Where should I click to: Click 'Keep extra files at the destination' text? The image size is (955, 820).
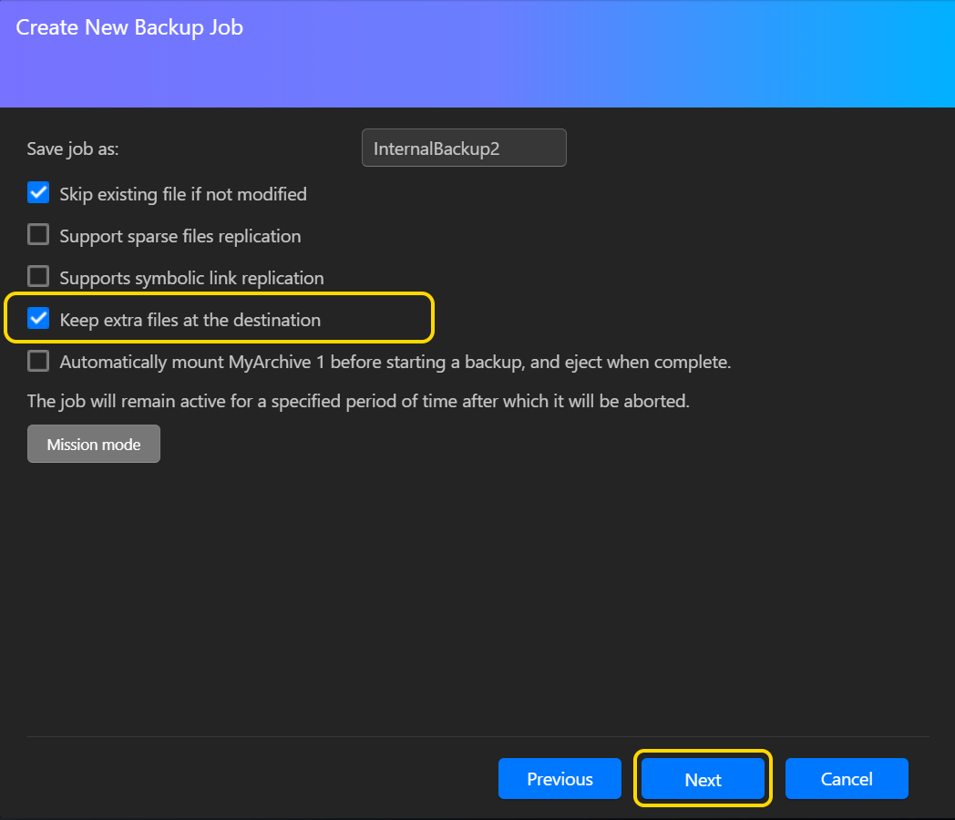click(190, 320)
